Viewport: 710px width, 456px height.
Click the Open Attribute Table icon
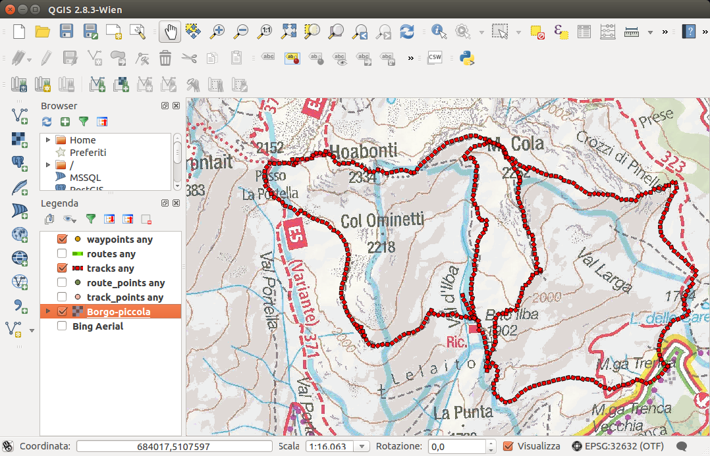[584, 32]
